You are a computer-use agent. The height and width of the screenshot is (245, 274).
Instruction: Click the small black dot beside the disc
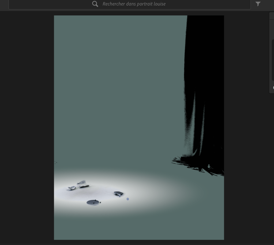click(100, 202)
